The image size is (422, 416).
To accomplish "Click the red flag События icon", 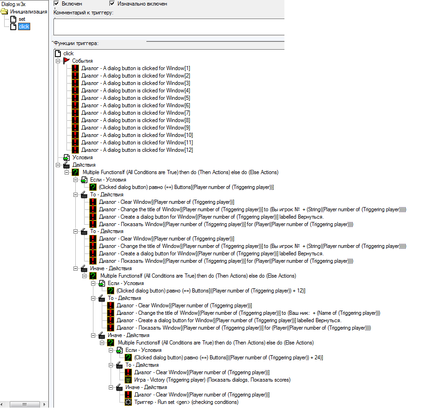I will pyautogui.click(x=66, y=61).
